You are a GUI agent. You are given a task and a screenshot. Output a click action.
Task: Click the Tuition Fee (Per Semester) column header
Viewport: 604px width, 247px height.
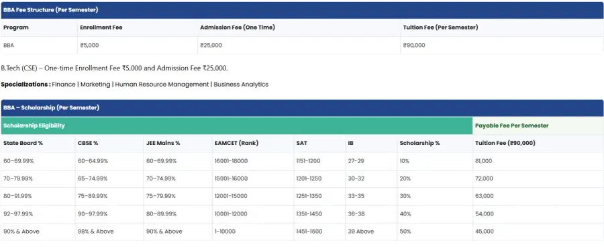(x=501, y=28)
